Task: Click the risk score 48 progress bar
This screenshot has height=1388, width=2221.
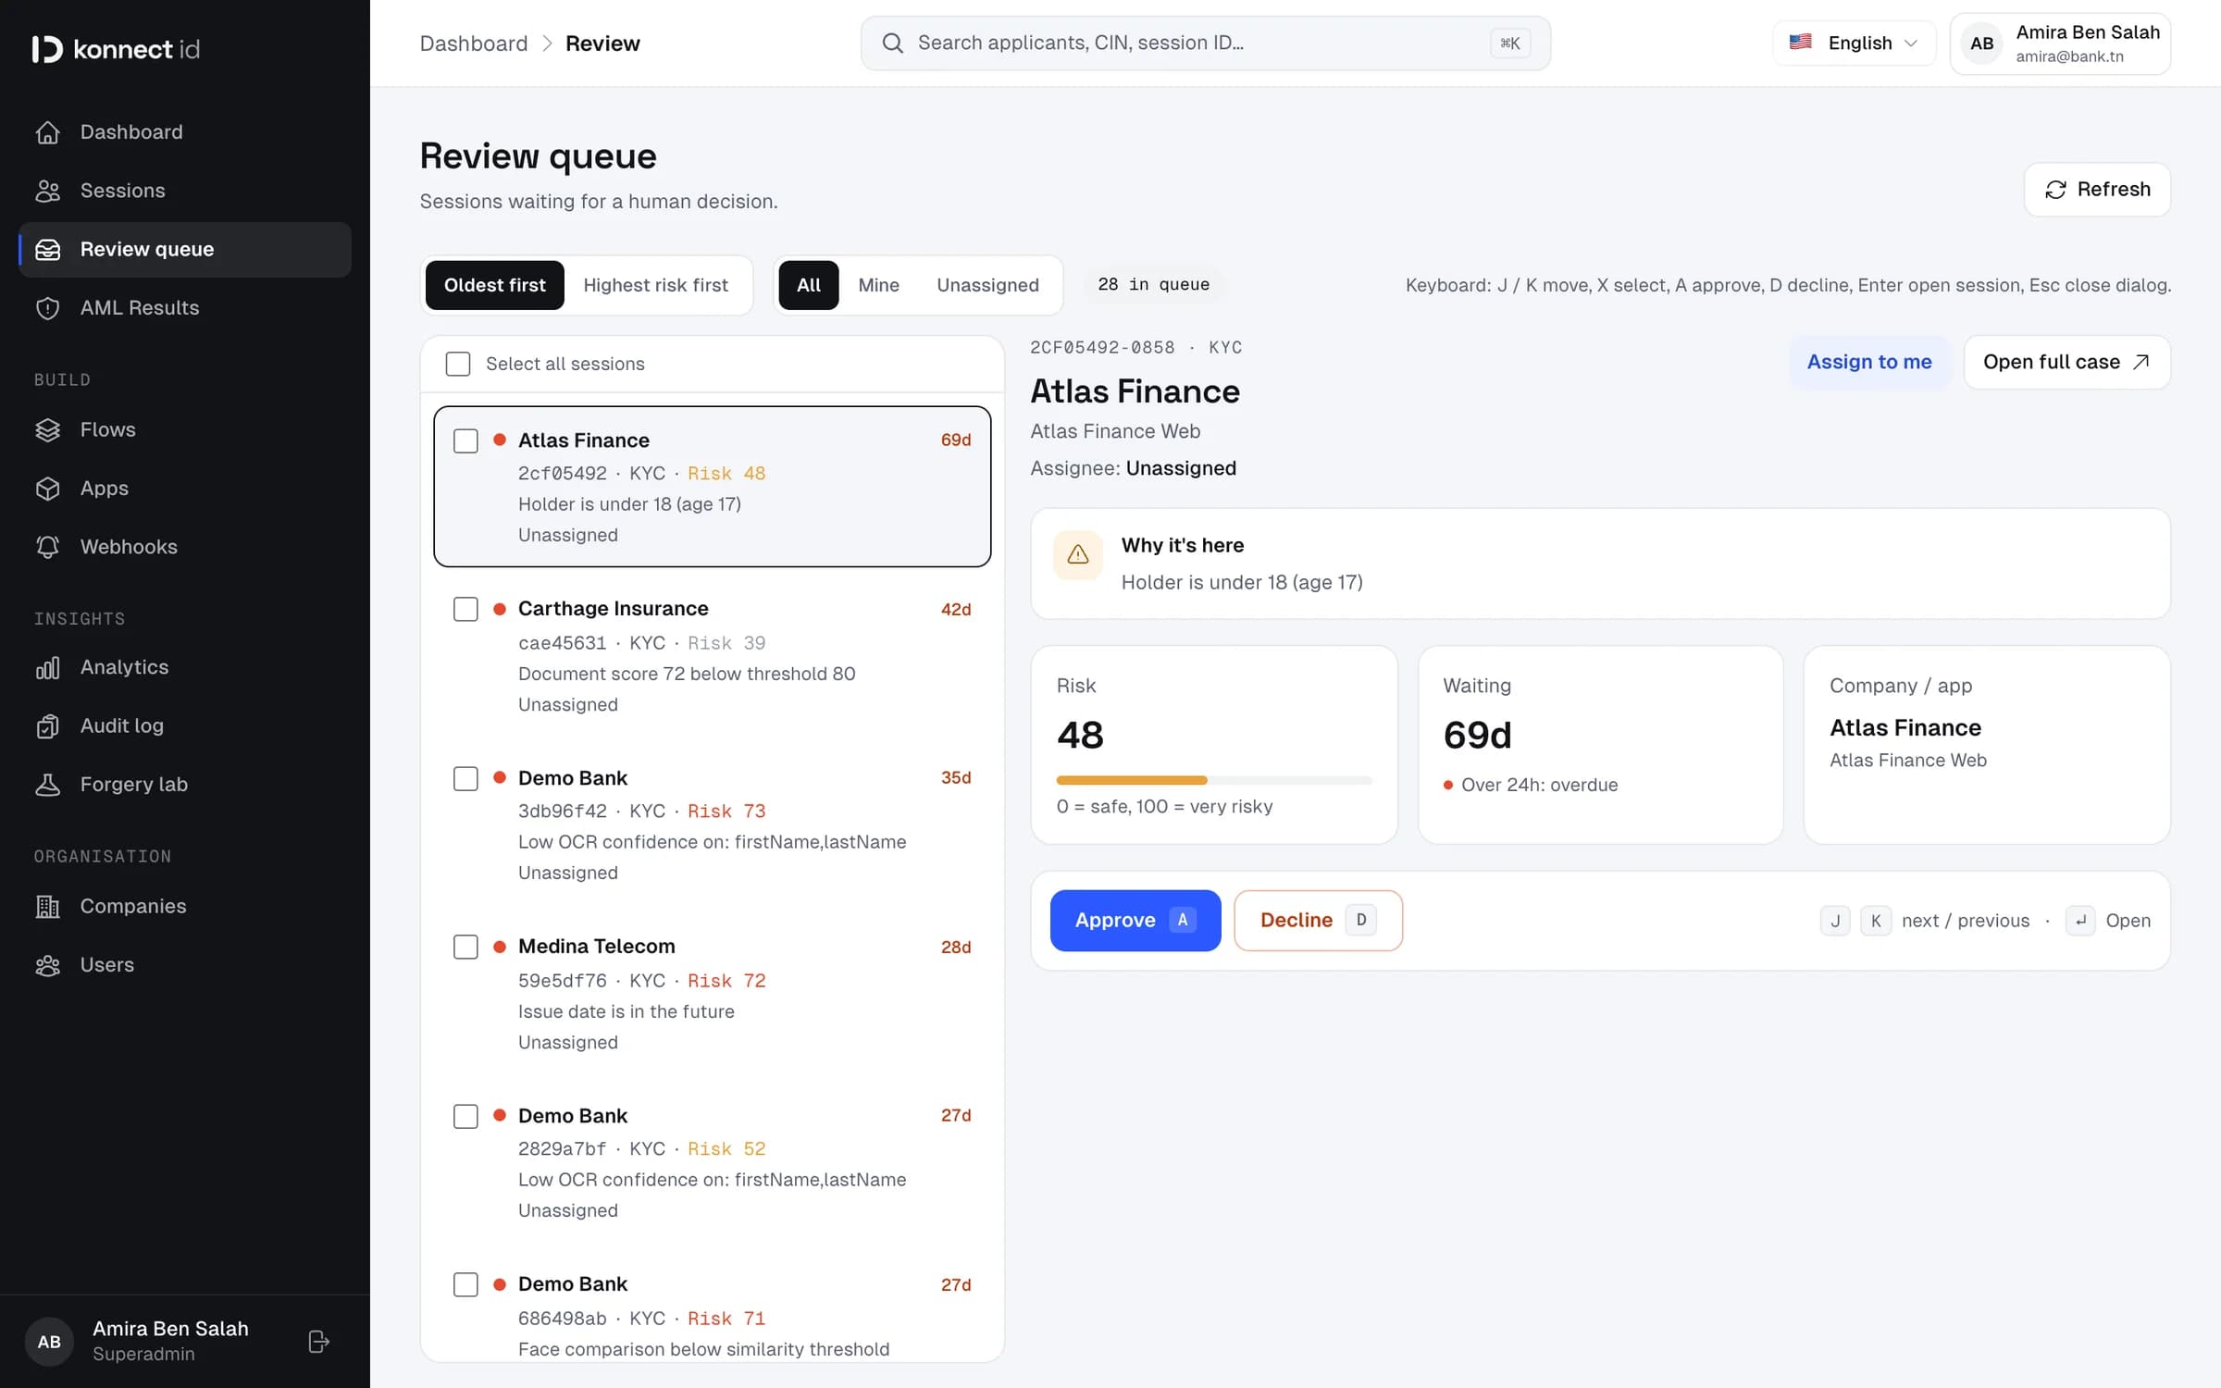Action: tap(1213, 780)
